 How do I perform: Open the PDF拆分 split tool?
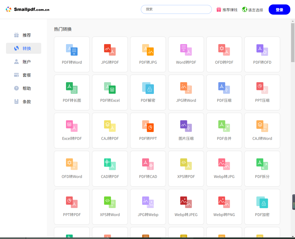[x=262, y=169]
